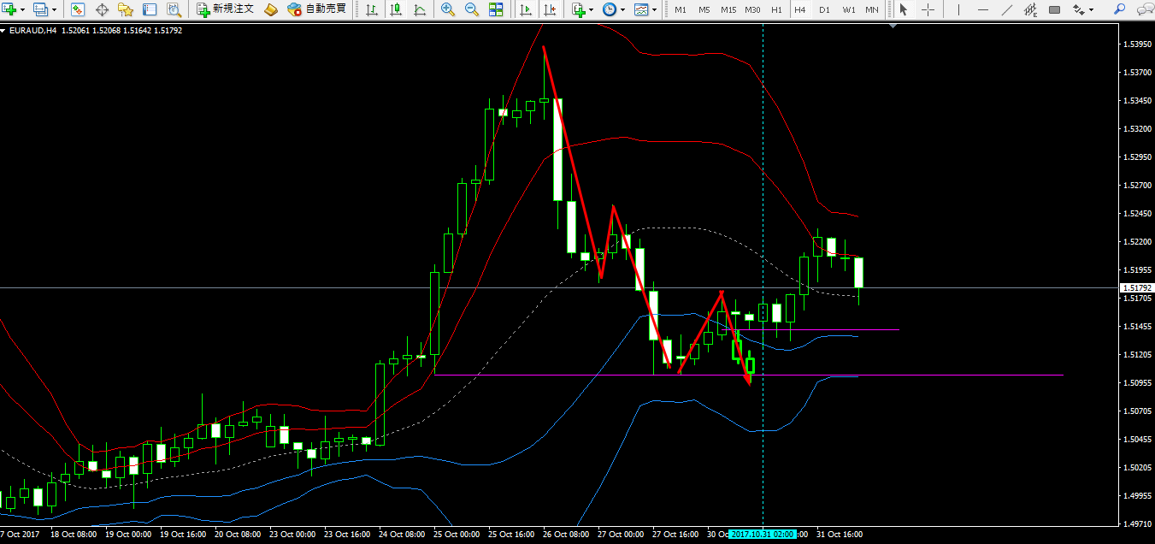Image resolution: width=1155 pixels, height=544 pixels.
Task: Draw a horizontal line tool
Action: [x=983, y=10]
